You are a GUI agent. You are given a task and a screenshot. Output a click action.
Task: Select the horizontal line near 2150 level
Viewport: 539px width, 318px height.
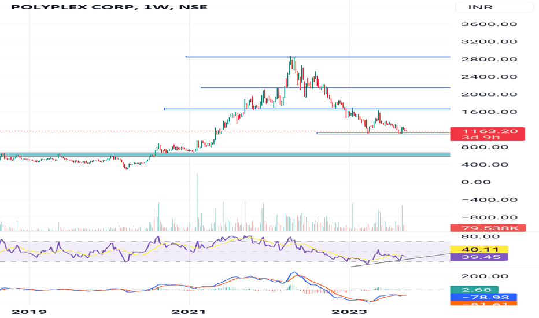click(325, 88)
